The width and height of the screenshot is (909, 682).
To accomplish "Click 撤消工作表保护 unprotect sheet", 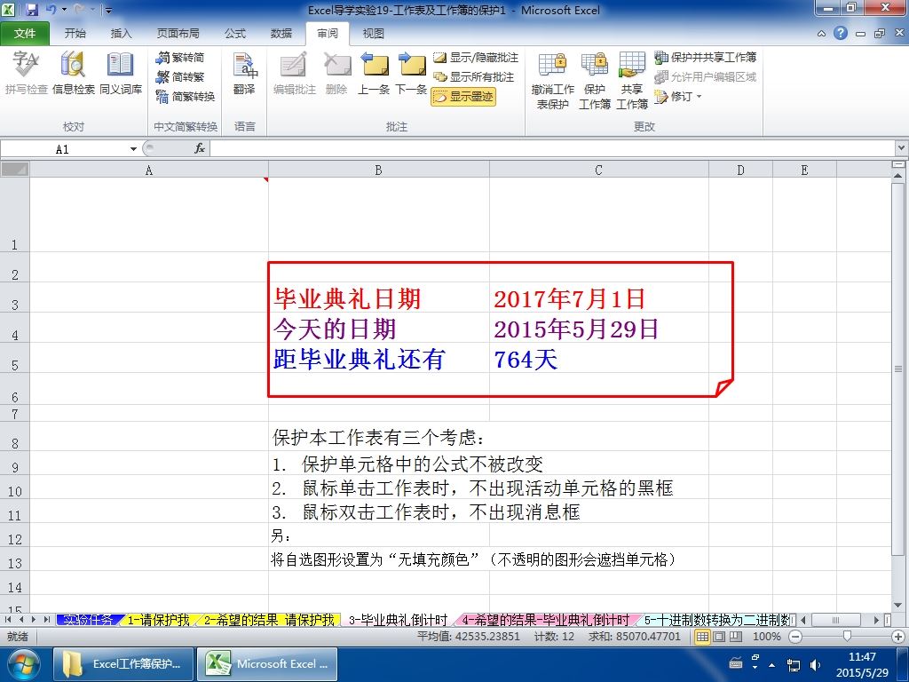I will pos(552,81).
